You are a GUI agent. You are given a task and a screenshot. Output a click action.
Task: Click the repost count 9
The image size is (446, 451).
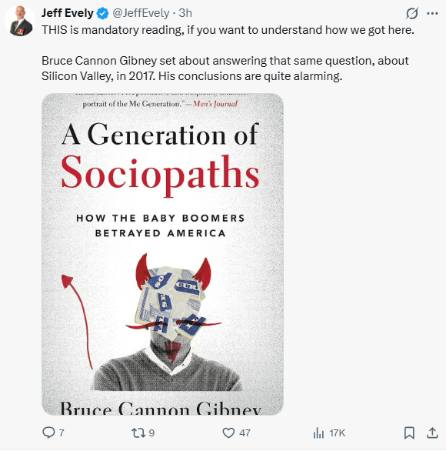click(x=151, y=433)
